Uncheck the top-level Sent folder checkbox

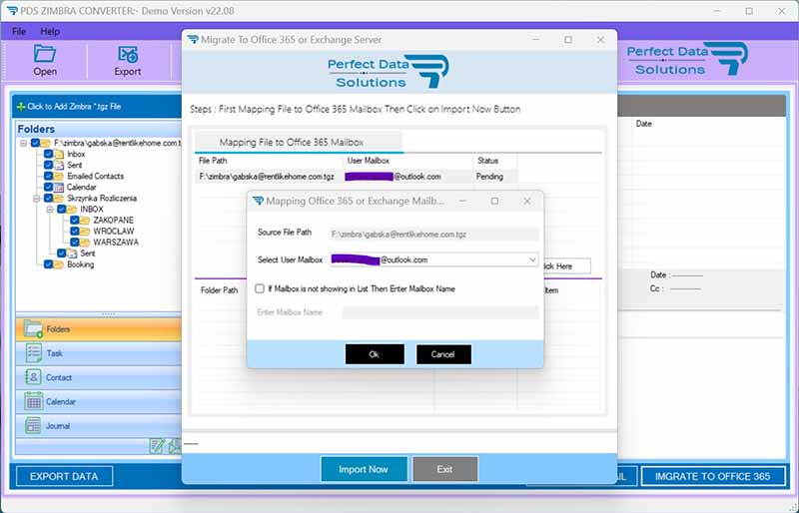point(48,165)
